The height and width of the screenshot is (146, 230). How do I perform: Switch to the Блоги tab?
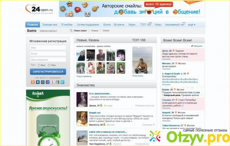tap(107, 25)
